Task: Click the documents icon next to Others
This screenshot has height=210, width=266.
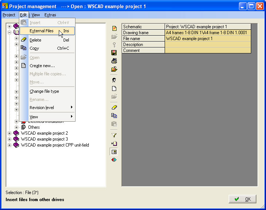Action: pyautogui.click(x=24, y=127)
